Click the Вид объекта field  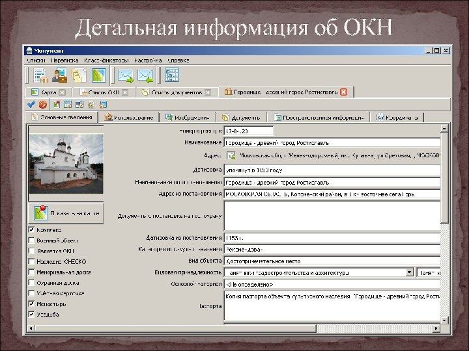332,261
